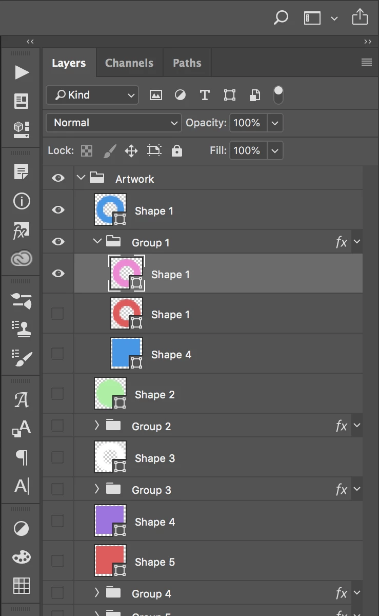Open the Styles fx panel icon
The height and width of the screenshot is (616, 379).
pyautogui.click(x=22, y=231)
